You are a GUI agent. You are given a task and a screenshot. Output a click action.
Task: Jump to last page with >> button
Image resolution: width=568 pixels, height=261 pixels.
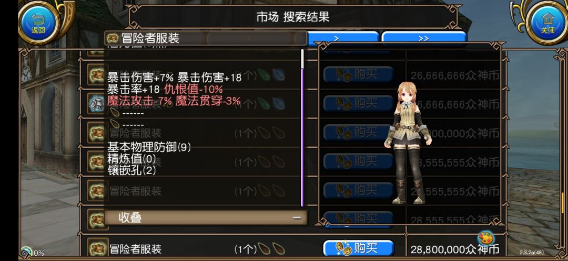click(x=424, y=38)
